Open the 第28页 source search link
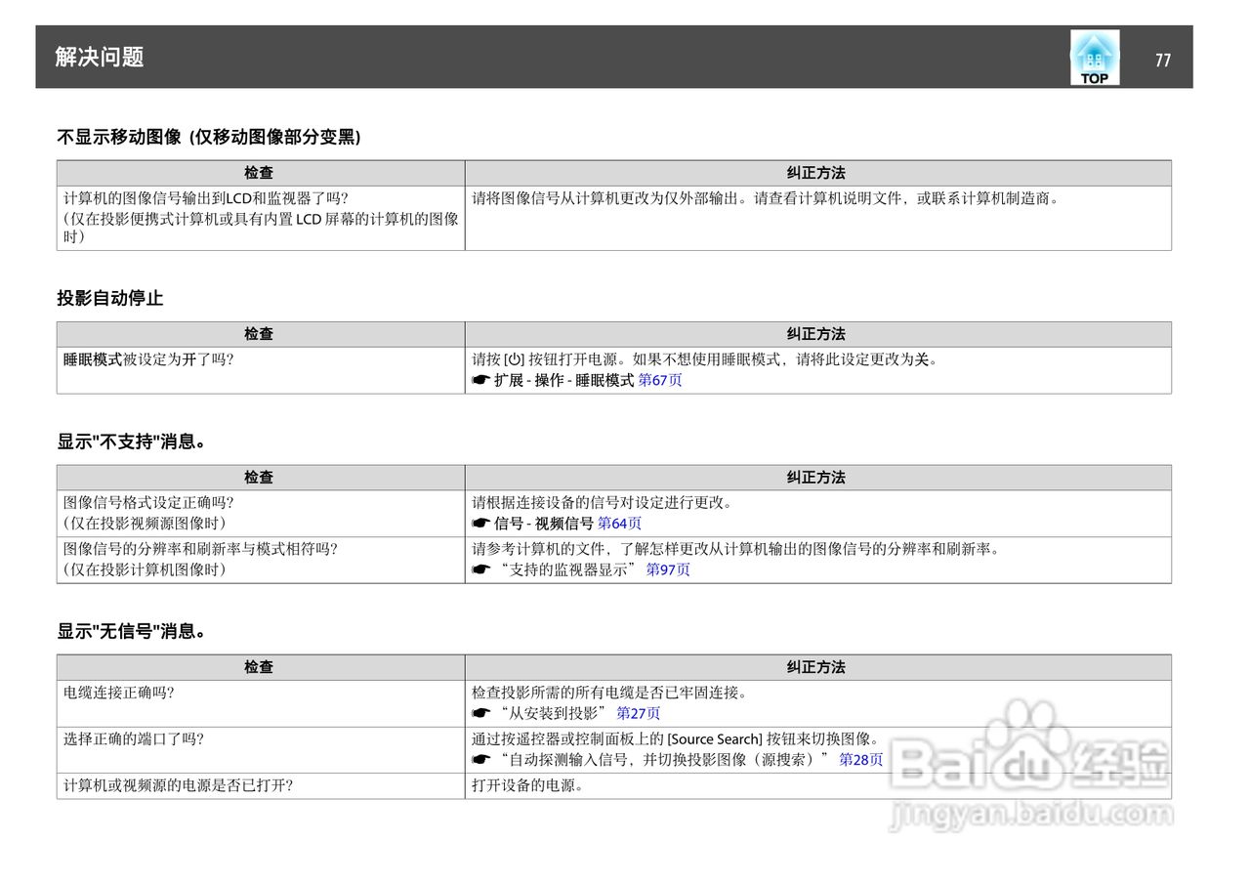The image size is (1250, 884). (x=861, y=759)
